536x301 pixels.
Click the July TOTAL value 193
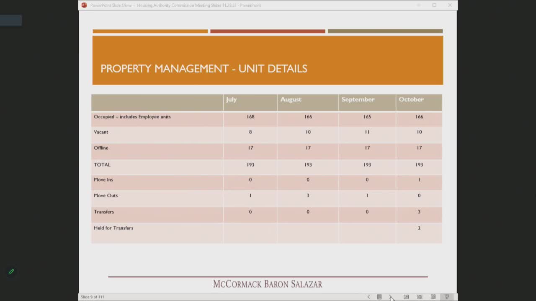(x=250, y=165)
